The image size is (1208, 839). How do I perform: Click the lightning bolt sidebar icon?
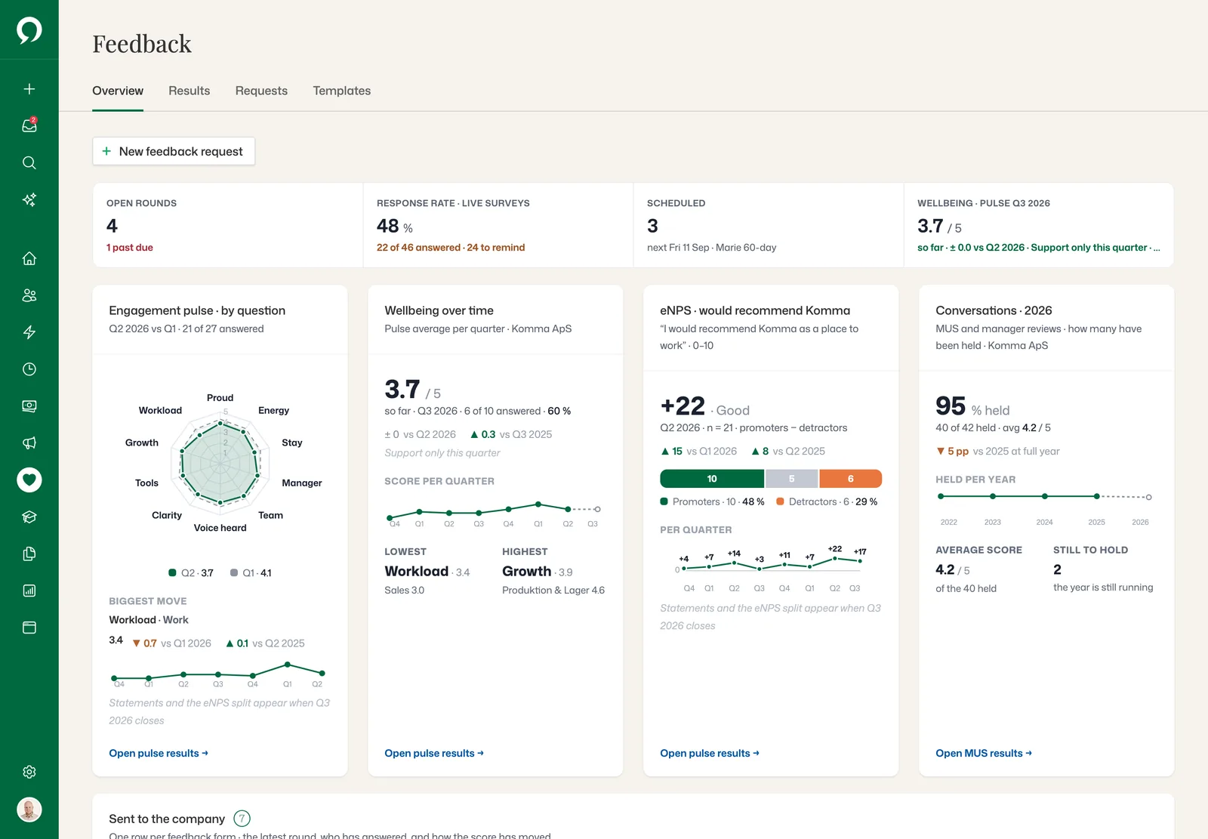[x=29, y=332]
